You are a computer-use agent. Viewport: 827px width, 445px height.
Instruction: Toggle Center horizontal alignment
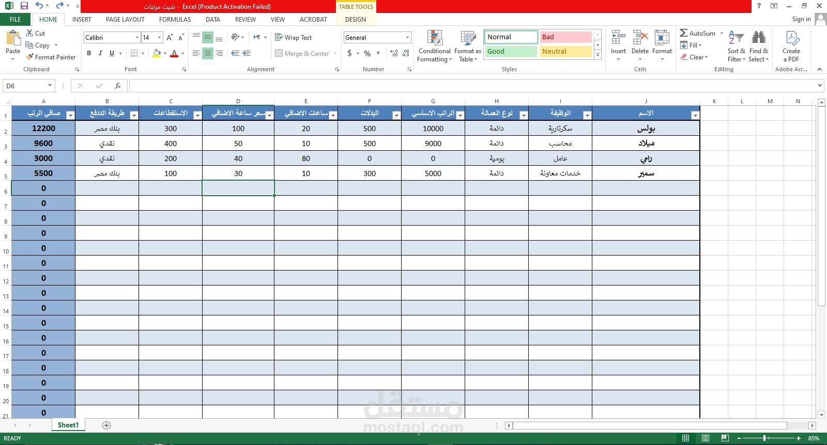(x=208, y=53)
